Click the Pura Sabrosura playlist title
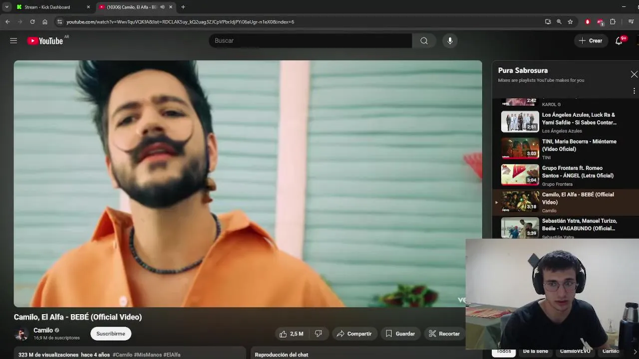The width and height of the screenshot is (639, 359). point(523,70)
